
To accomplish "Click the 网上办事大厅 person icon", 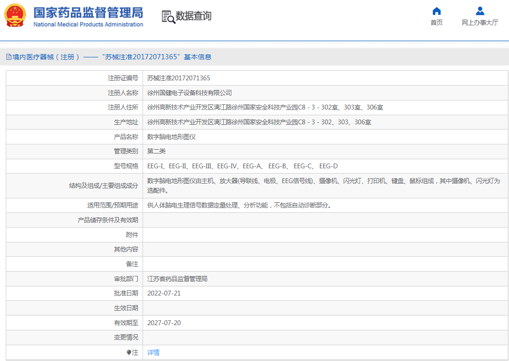I will tap(480, 11).
